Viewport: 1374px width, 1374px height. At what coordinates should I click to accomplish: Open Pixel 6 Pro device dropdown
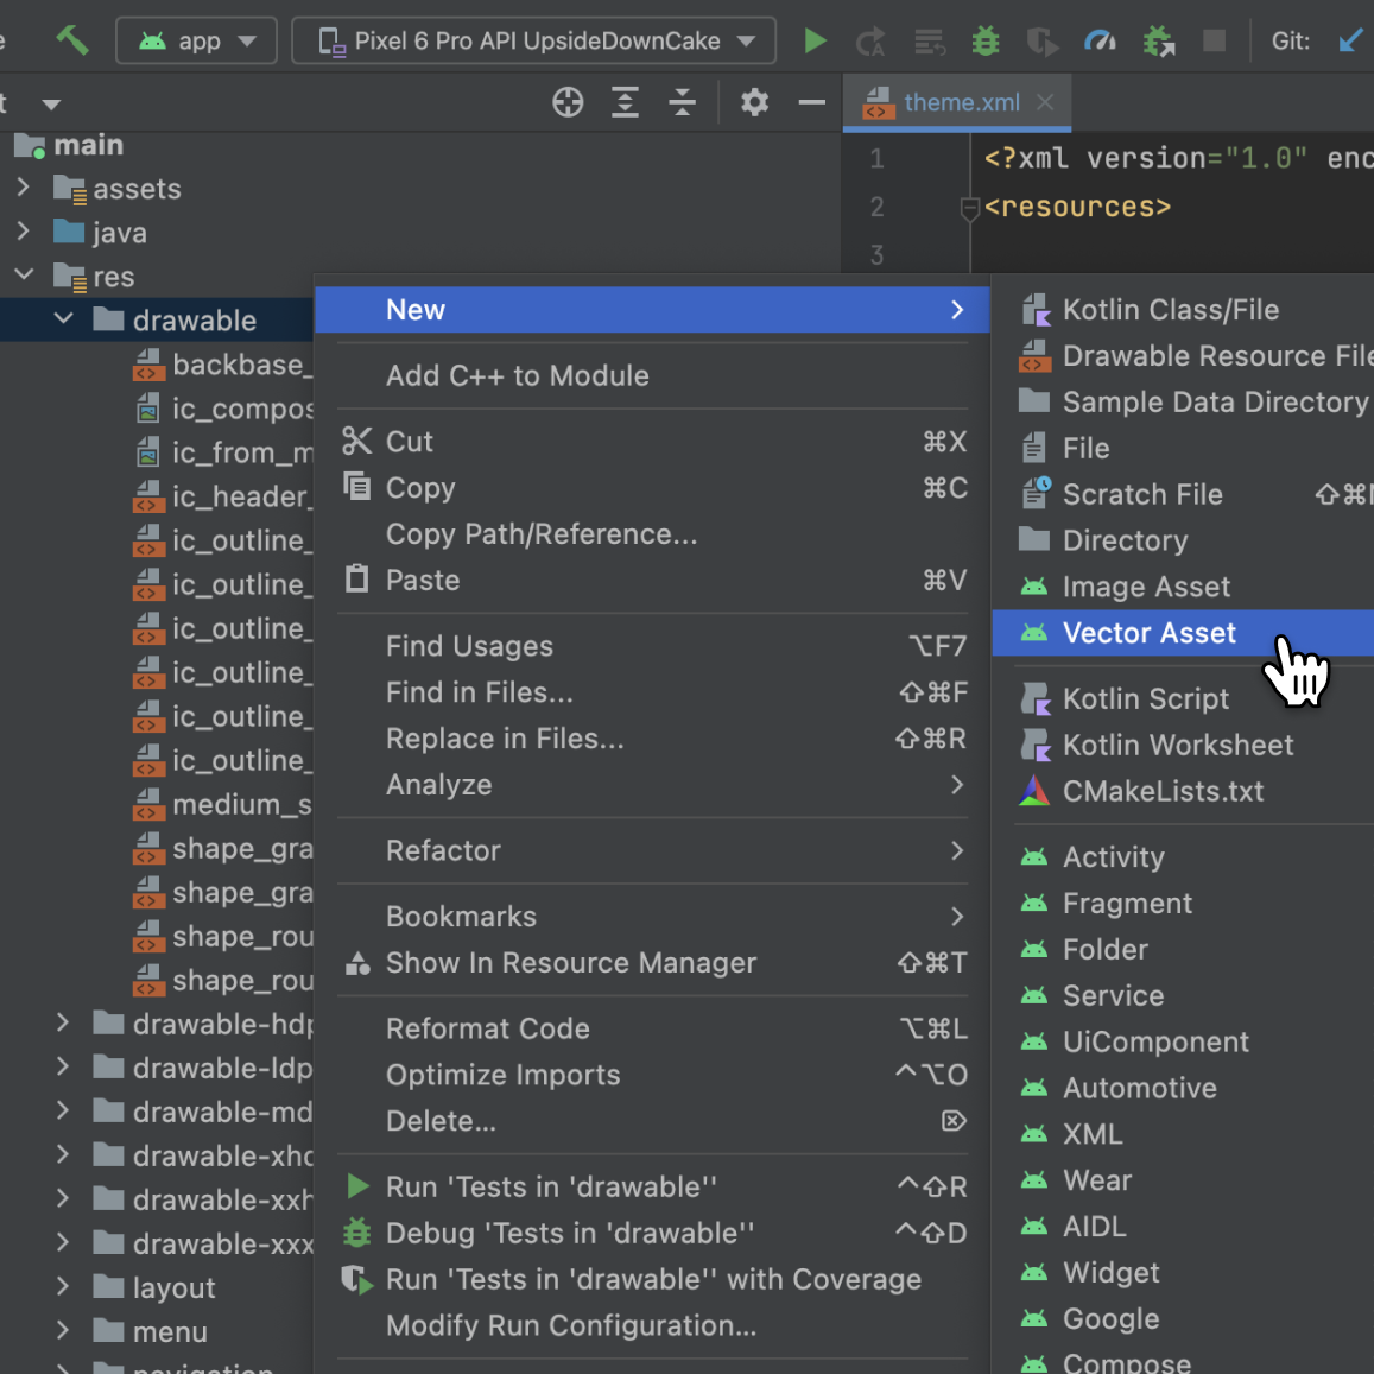point(533,41)
